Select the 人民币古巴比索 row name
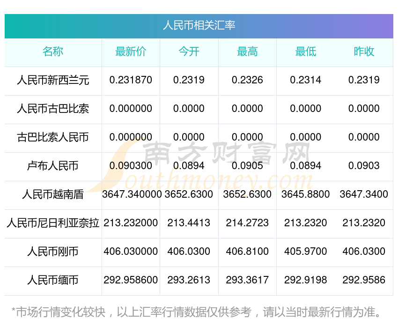 pos(53,109)
